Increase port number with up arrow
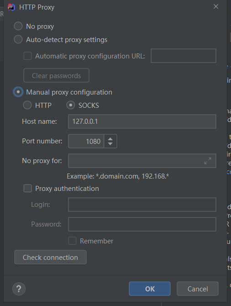 point(110,139)
